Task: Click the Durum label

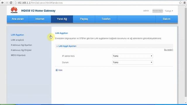Action: 65,62
